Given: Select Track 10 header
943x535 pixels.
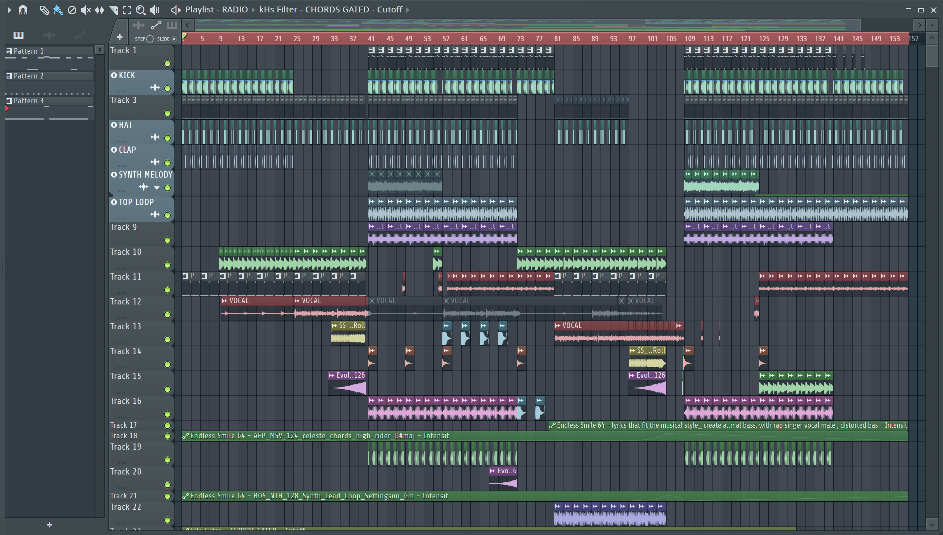Looking at the screenshot, I should tap(141, 258).
